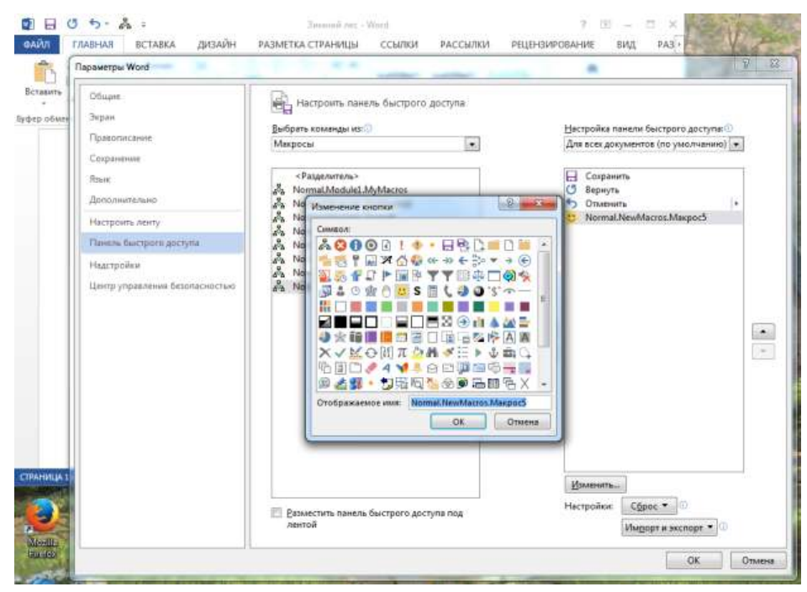Confirm with OK in Изменение кнопки dialog
The image size is (807, 592).
[x=458, y=422]
